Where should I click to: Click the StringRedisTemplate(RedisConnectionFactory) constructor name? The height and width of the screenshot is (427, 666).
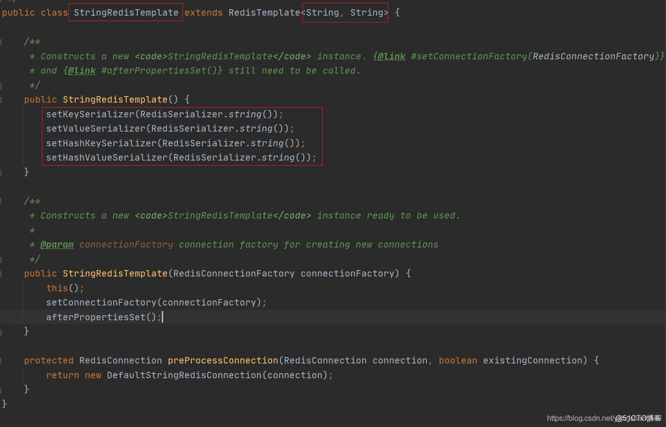(x=115, y=273)
